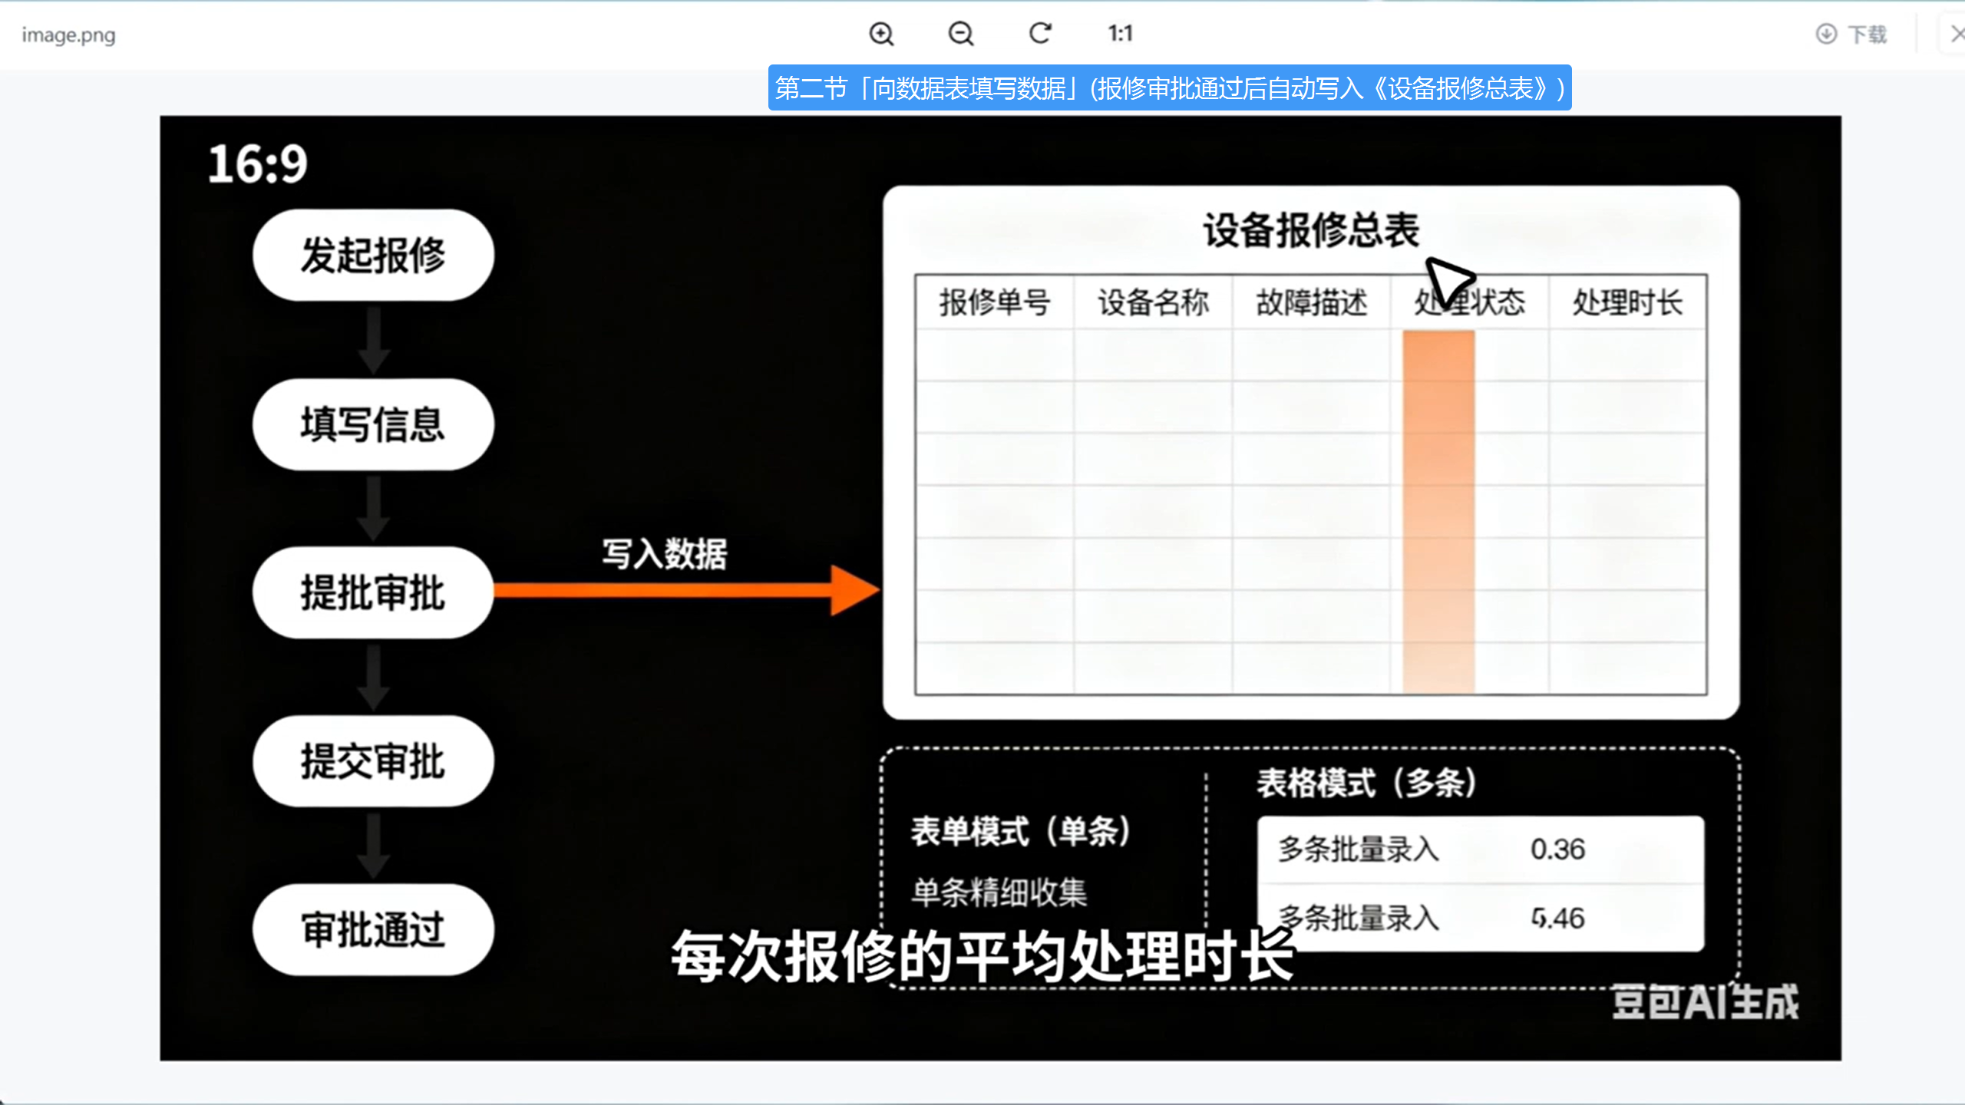The width and height of the screenshot is (1965, 1105).
Task: Click the blue 第二节 caption banner
Action: tap(1170, 88)
